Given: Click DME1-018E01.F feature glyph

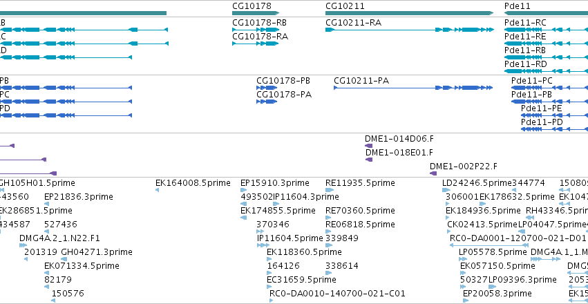Looking at the screenshot, I should click(369, 160).
